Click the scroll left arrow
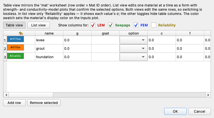This screenshot has height=118, width=214. point(6,95)
